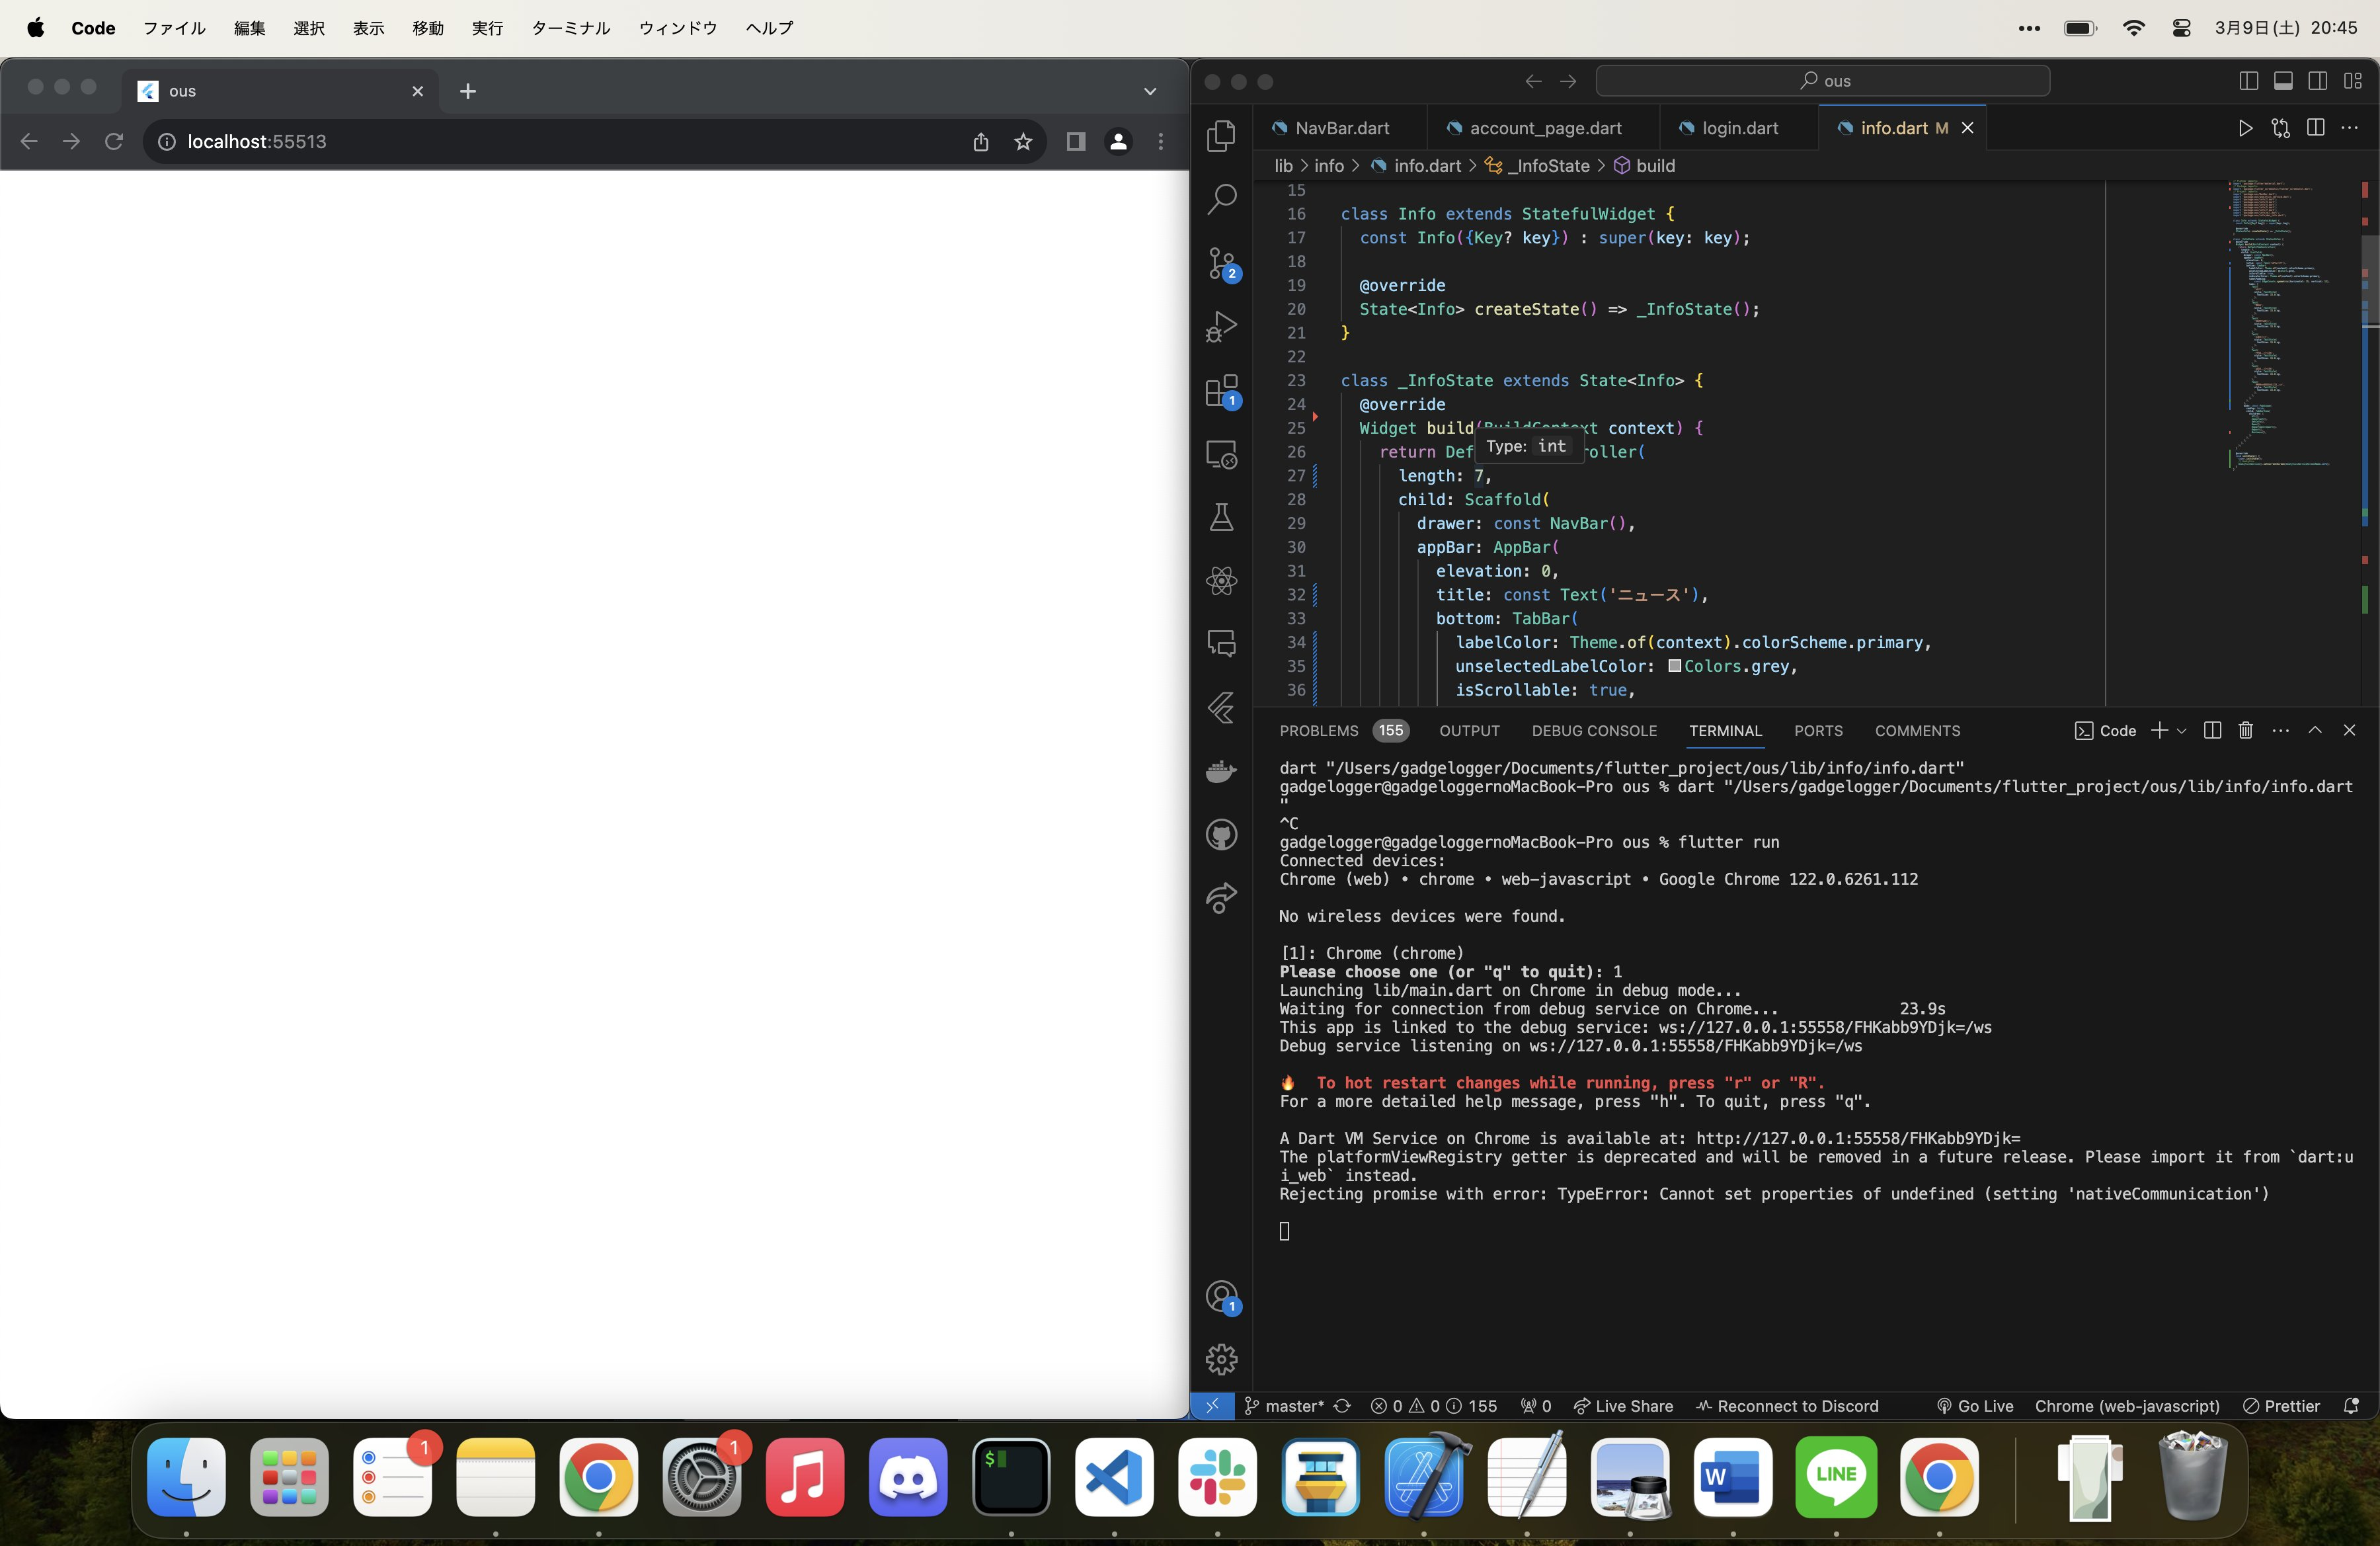Image resolution: width=2380 pixels, height=1546 pixels.
Task: Toggle the bottom panel layout button
Action: coord(2283,81)
